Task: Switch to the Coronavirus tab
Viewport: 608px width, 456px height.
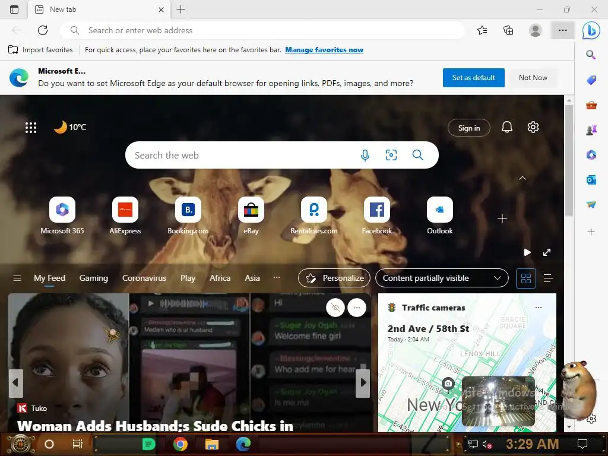Action: (144, 278)
